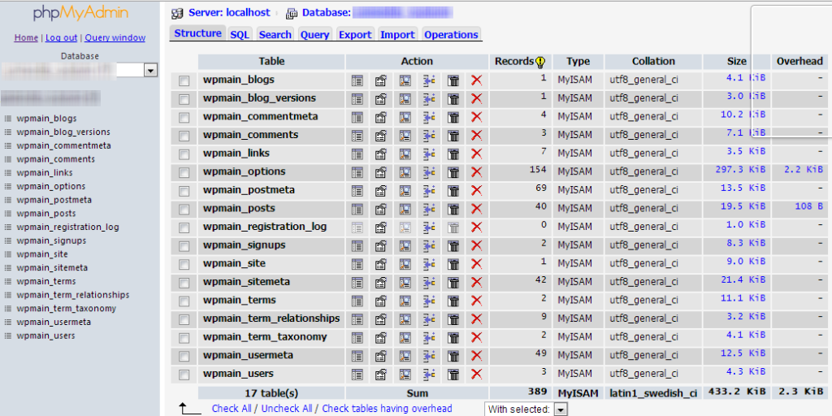Open the Export tab

pos(355,34)
